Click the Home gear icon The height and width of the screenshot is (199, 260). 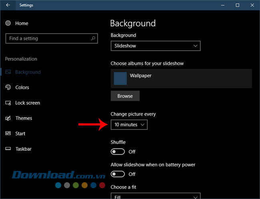pos(8,24)
